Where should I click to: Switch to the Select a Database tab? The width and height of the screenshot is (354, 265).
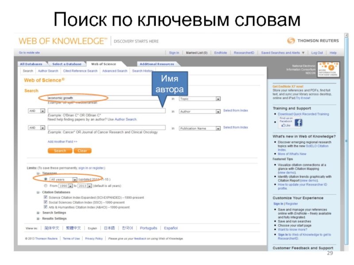[x=67, y=64]
